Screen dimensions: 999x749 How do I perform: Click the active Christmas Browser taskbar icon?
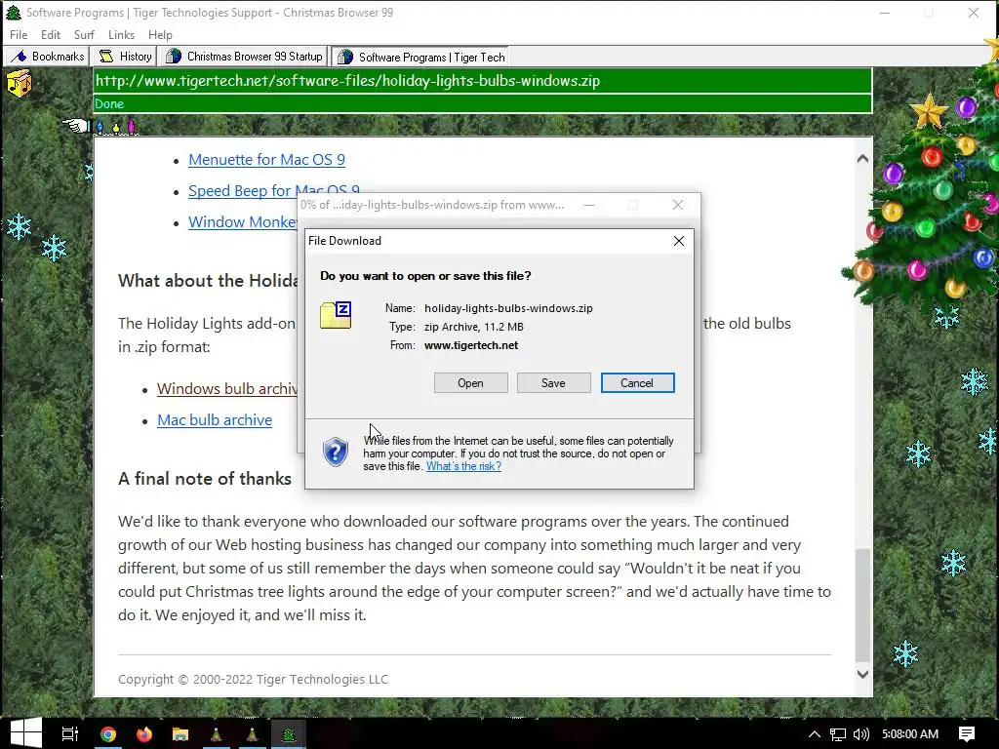click(289, 734)
